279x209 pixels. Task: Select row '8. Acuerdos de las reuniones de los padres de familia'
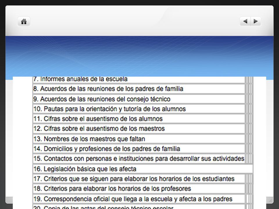point(139,89)
